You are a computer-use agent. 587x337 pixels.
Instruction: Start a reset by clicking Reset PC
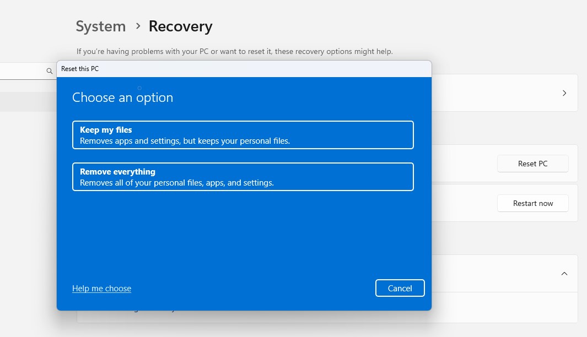pyautogui.click(x=532, y=164)
